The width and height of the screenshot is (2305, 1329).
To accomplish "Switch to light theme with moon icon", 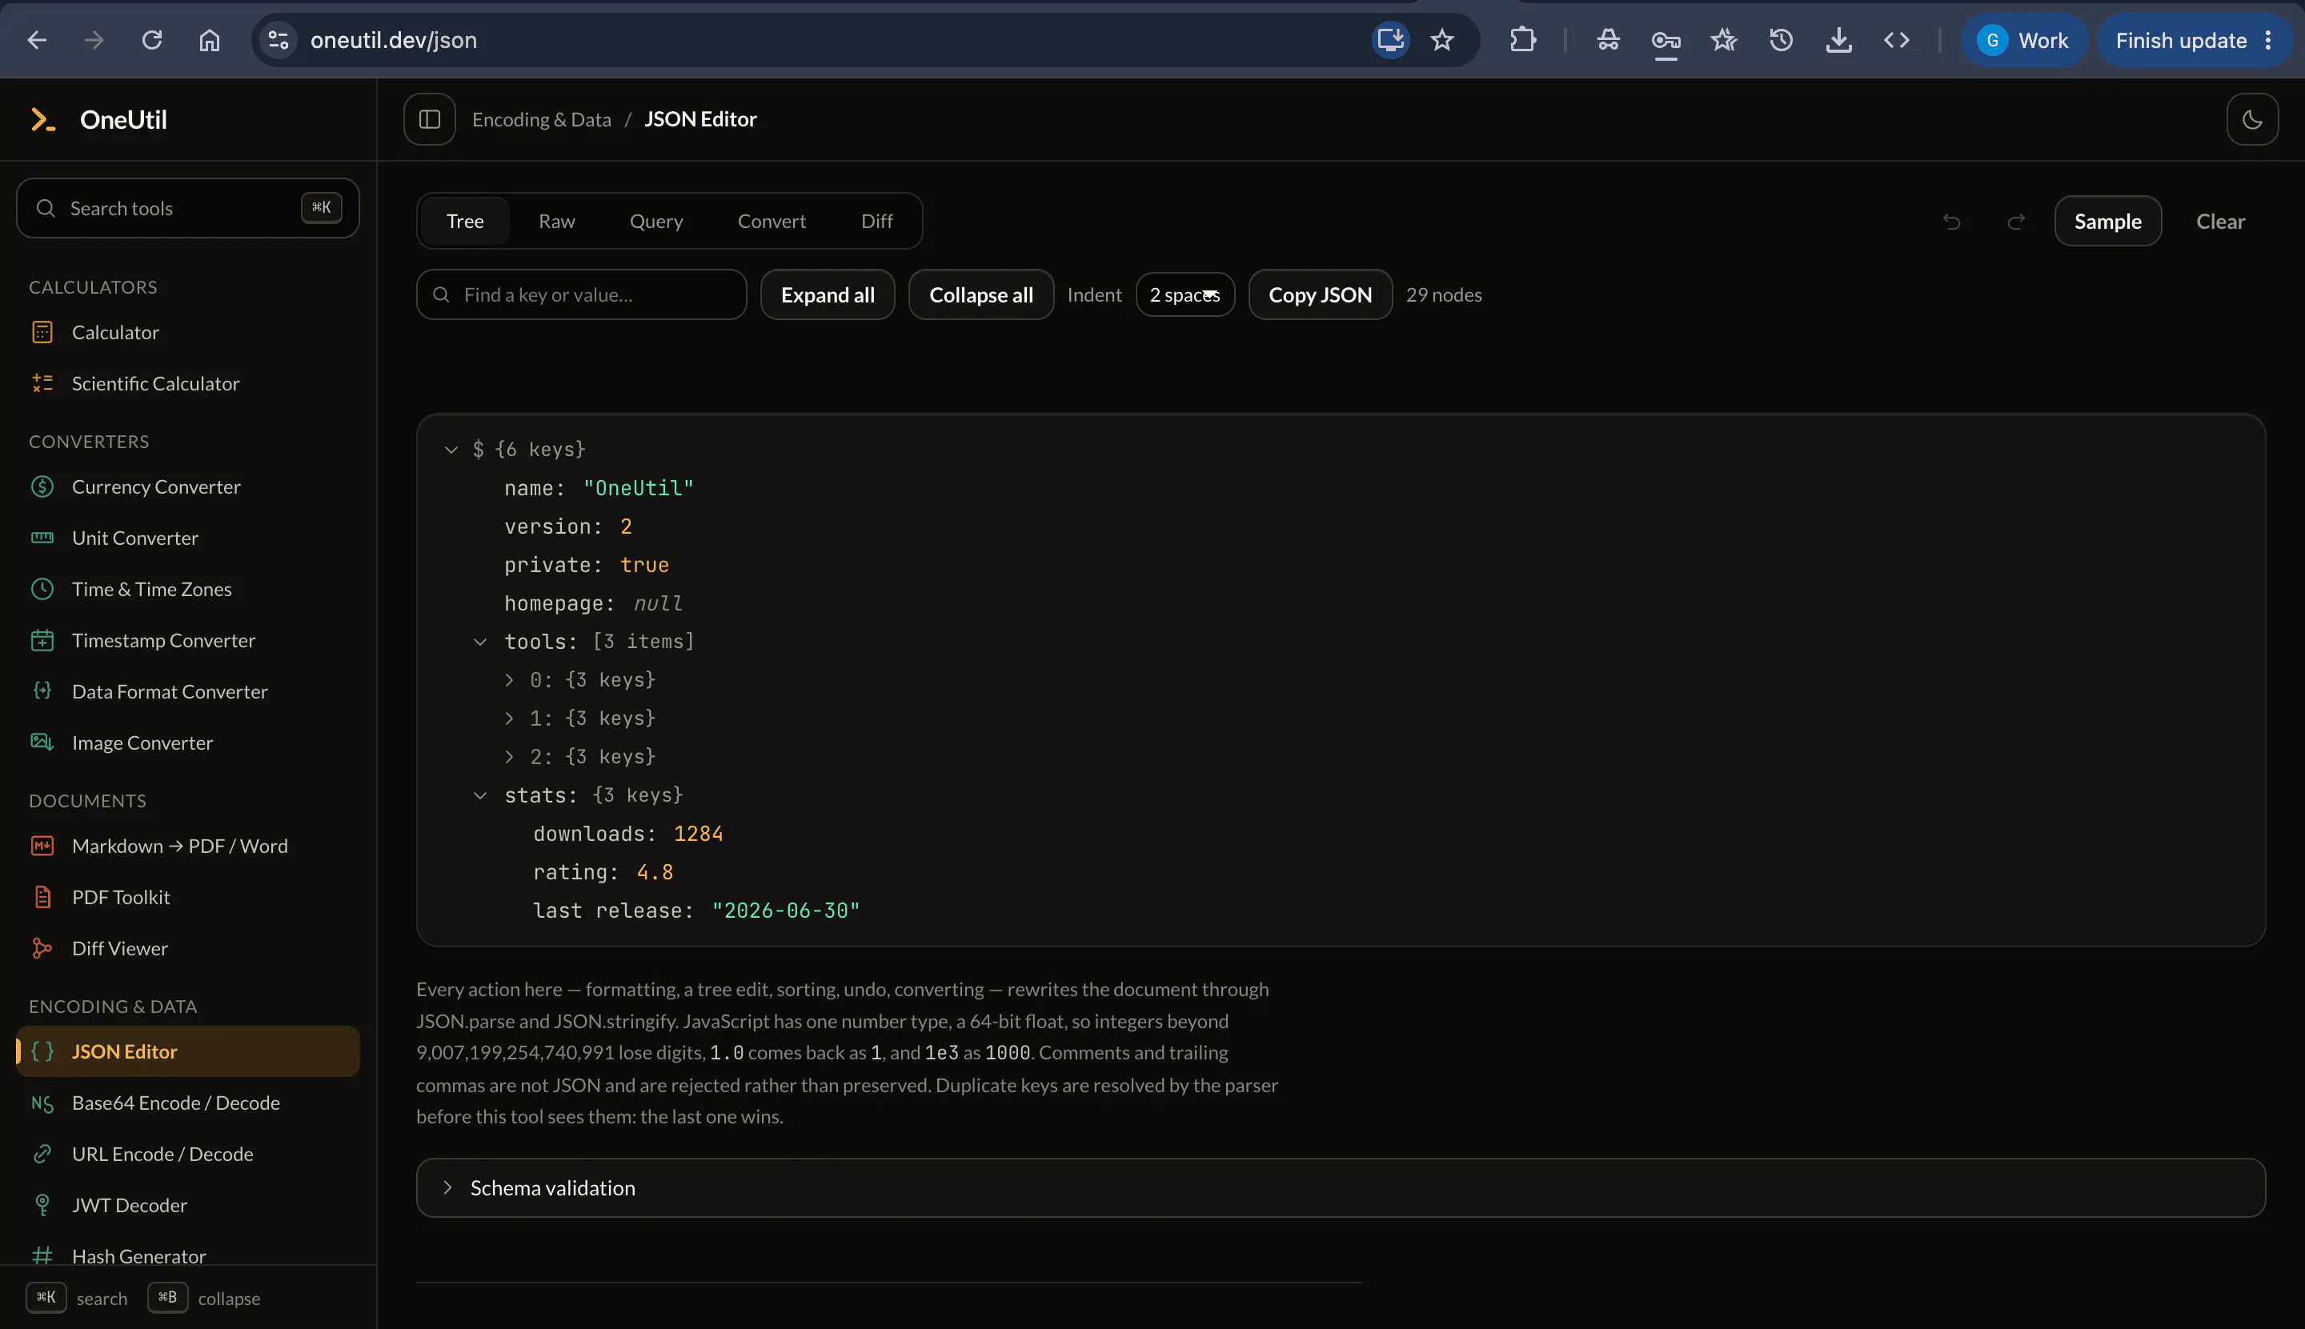I will [x=2252, y=119].
